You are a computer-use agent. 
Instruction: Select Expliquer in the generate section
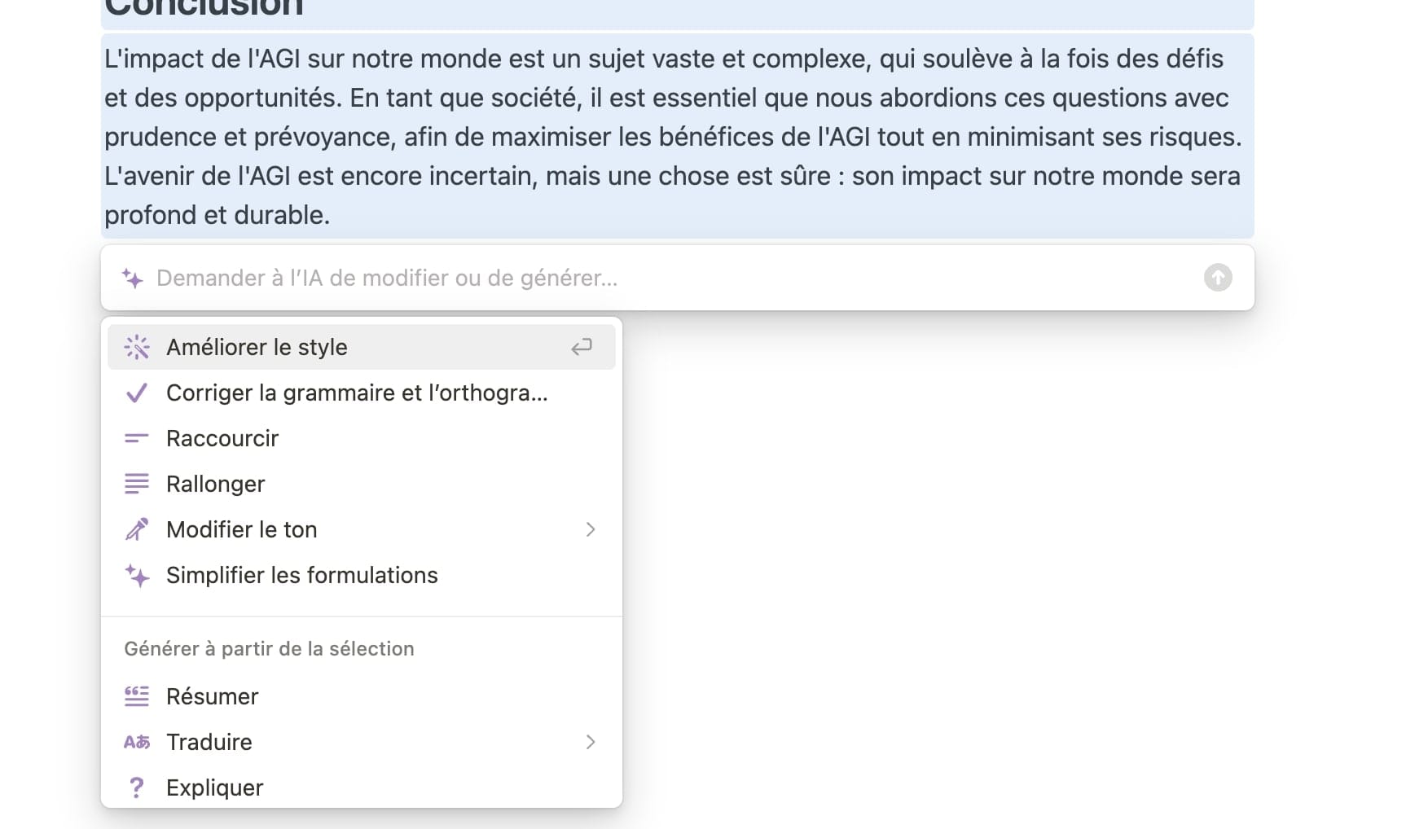[x=362, y=787]
